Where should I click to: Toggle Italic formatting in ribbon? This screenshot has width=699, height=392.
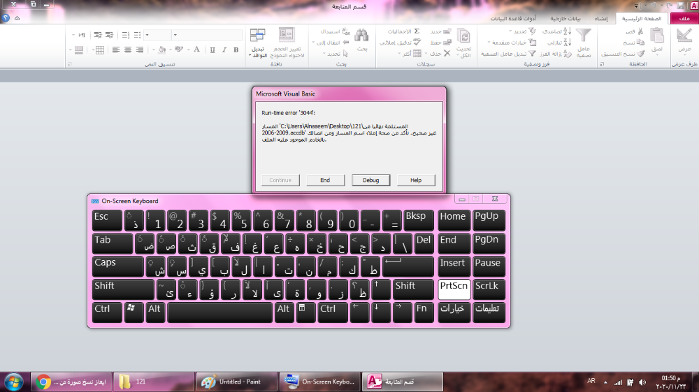coord(224,50)
